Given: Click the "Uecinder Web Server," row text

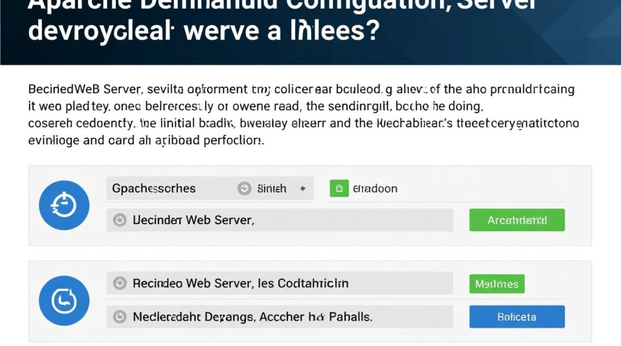Looking at the screenshot, I should tap(193, 220).
